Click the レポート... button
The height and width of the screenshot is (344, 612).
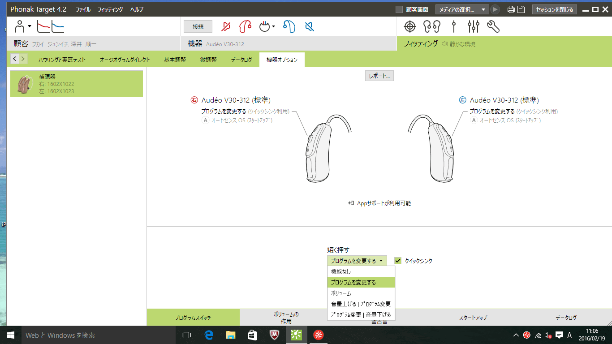tap(379, 76)
